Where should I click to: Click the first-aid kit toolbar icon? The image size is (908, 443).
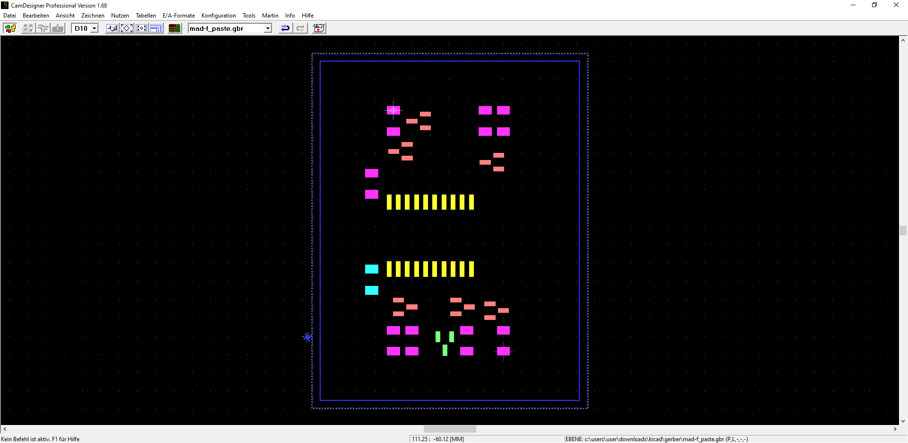point(319,28)
